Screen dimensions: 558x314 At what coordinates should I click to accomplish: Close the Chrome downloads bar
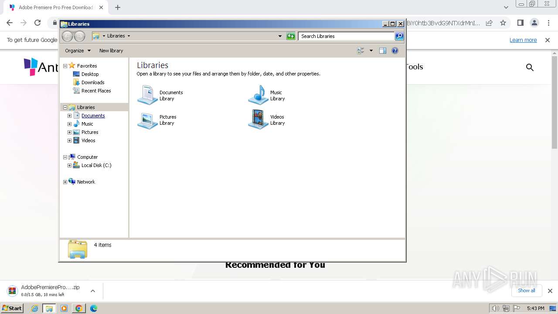pos(550,291)
